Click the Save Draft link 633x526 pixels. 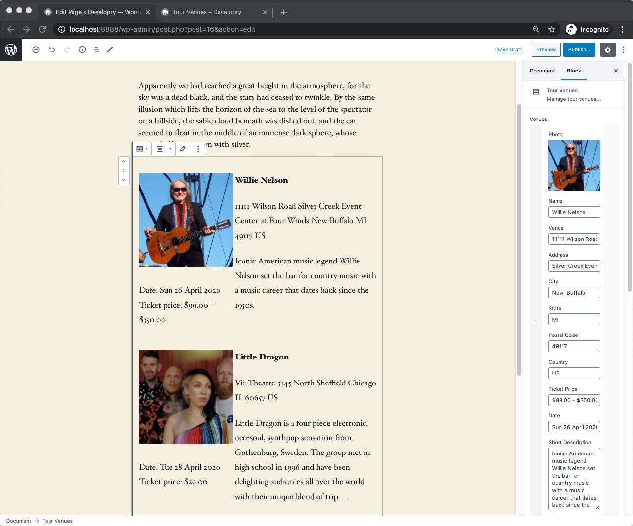point(509,49)
